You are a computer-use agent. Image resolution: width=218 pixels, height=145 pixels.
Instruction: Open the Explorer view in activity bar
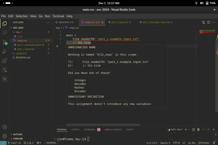click(x=4, y=24)
